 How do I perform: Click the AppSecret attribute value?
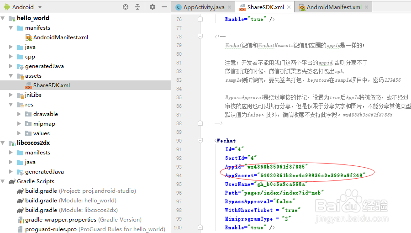coord(311,175)
